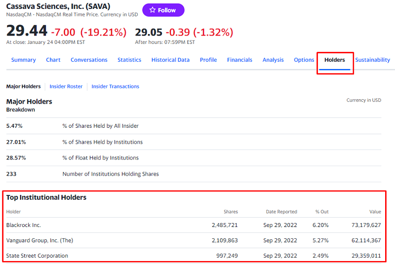Image resolution: width=395 pixels, height=264 pixels.
Task: Click the Top Institutional Holders heading
Action: click(x=46, y=197)
